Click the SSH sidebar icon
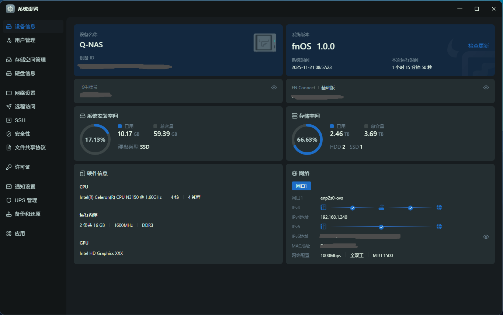The image size is (503, 315). (9, 120)
